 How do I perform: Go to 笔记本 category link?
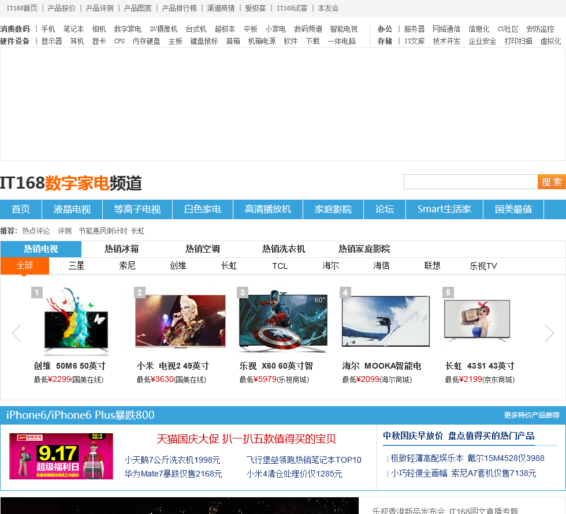[x=73, y=29]
